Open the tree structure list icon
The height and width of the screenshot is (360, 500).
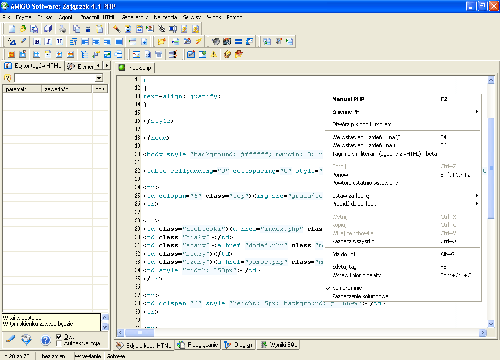(84, 54)
